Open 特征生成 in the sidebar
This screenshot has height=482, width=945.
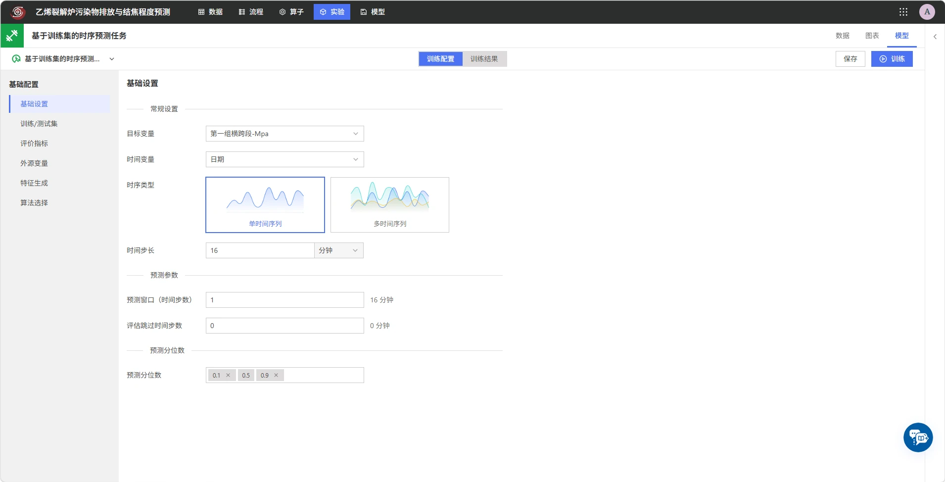click(59, 183)
